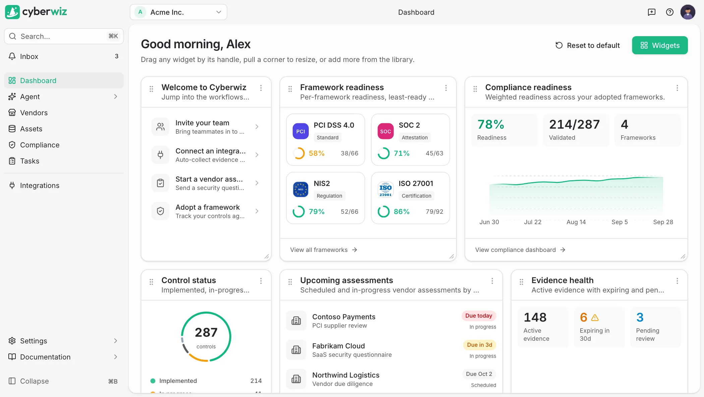Open the Acme Inc. organization dropdown

point(178,12)
